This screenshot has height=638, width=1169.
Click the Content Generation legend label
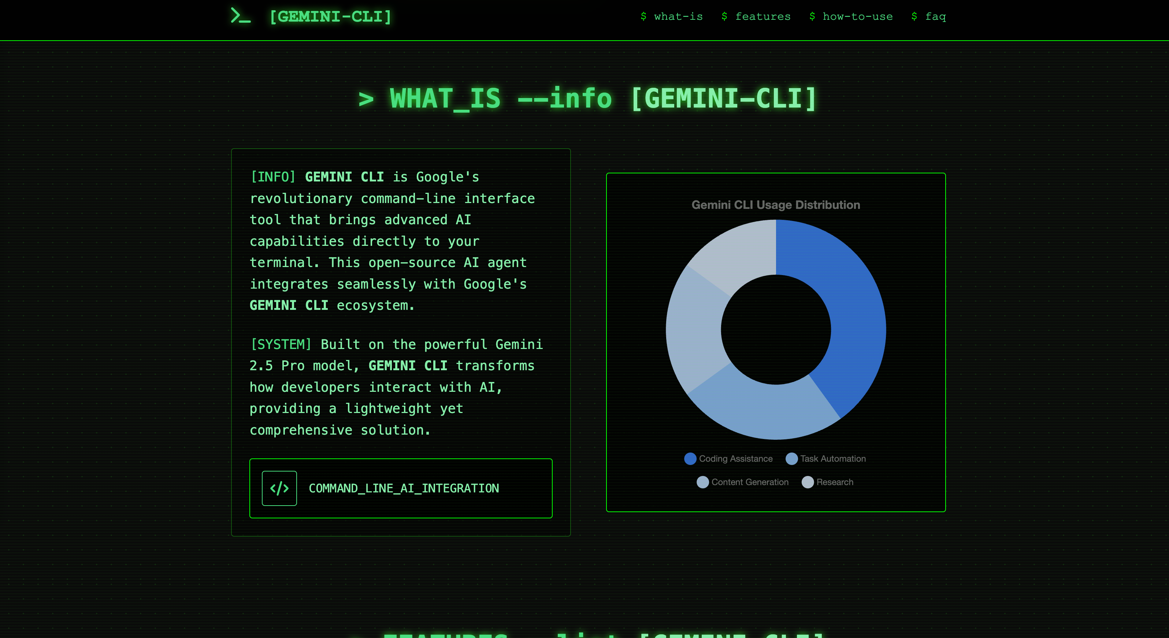[750, 483]
